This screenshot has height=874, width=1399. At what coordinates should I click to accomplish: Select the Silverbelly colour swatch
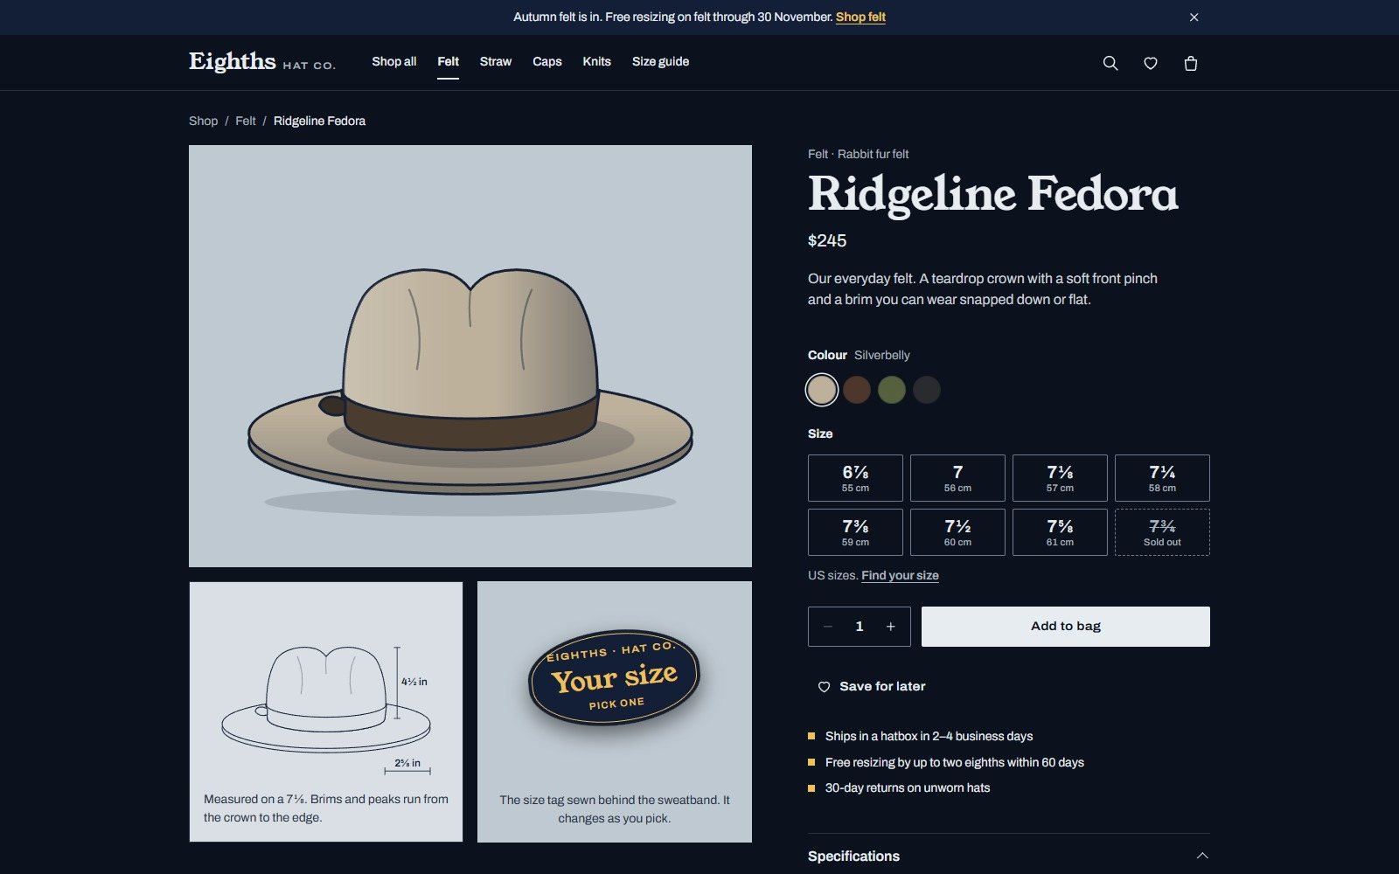coord(822,390)
